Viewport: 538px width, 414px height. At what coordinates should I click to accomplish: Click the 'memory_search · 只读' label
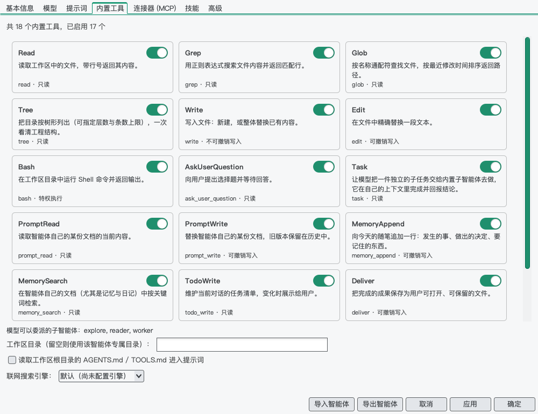49,312
